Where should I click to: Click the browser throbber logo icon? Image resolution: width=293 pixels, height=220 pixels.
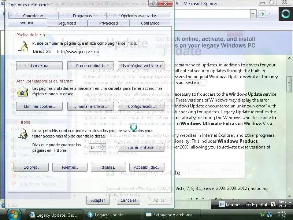pos(286,14)
